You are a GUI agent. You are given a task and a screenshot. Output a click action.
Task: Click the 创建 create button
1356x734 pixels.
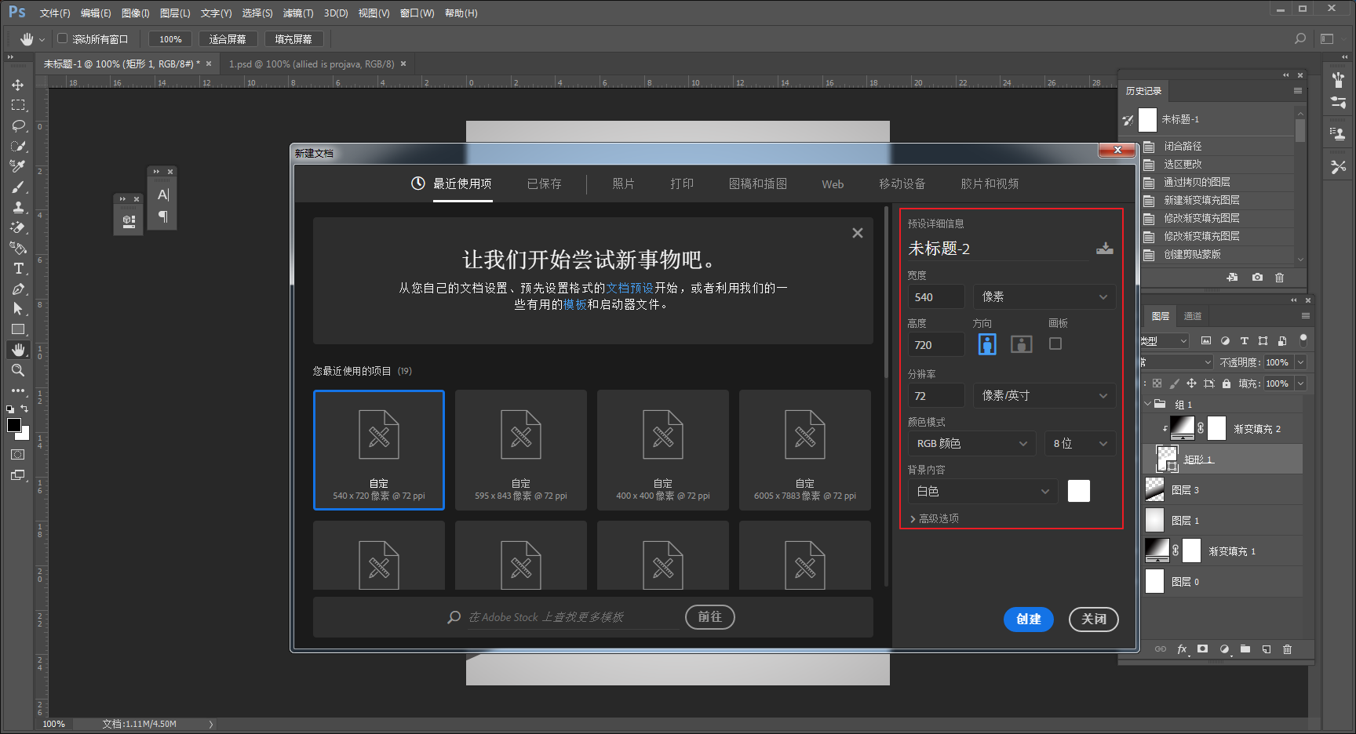point(1029,620)
